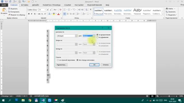Decrease paragraph indent
This screenshot has width=184, height=103.
(79, 10)
